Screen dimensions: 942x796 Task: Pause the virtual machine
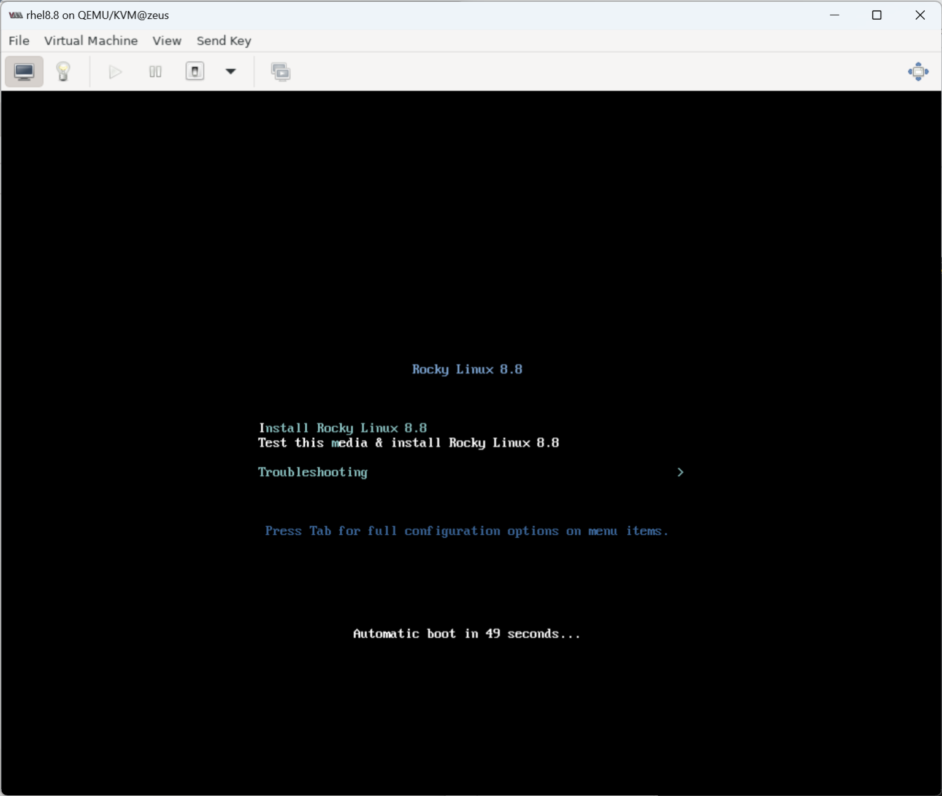tap(155, 72)
